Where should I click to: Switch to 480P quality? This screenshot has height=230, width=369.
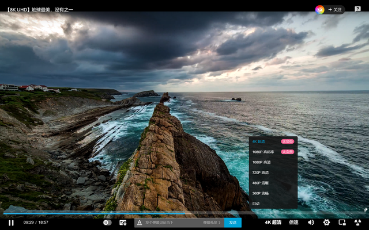(x=261, y=183)
